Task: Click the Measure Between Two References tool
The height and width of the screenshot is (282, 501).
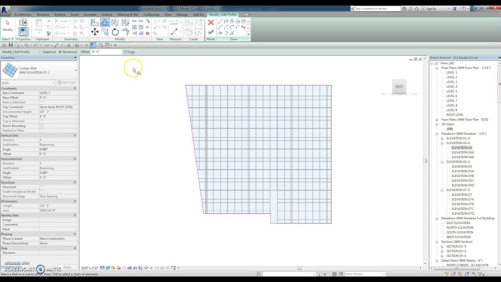Action: [x=174, y=32]
